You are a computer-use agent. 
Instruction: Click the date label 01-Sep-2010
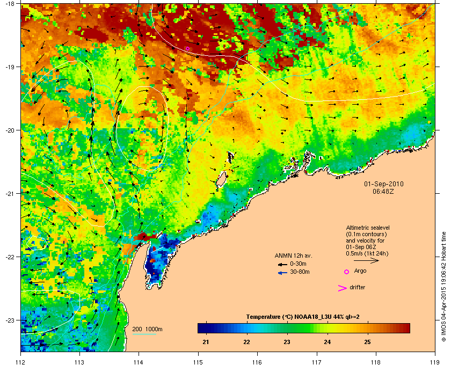(384, 184)
